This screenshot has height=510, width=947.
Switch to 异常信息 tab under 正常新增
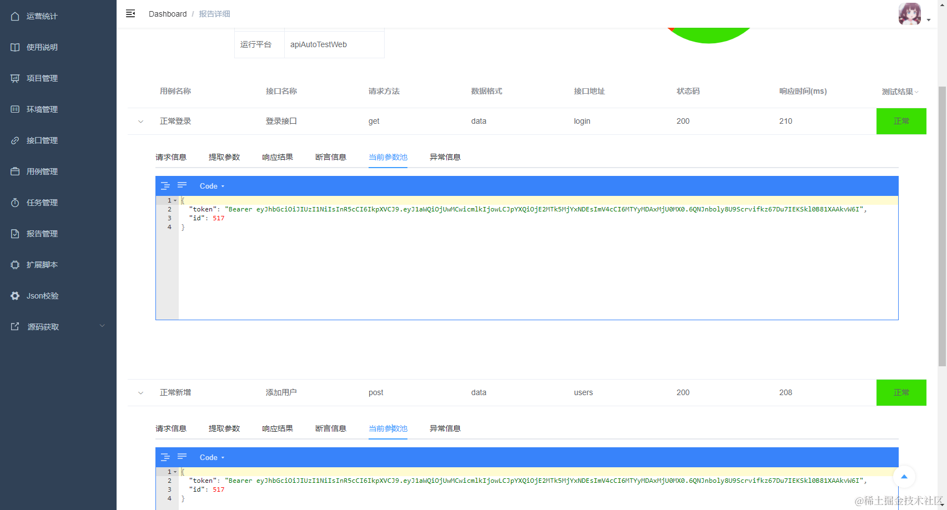[x=445, y=428]
